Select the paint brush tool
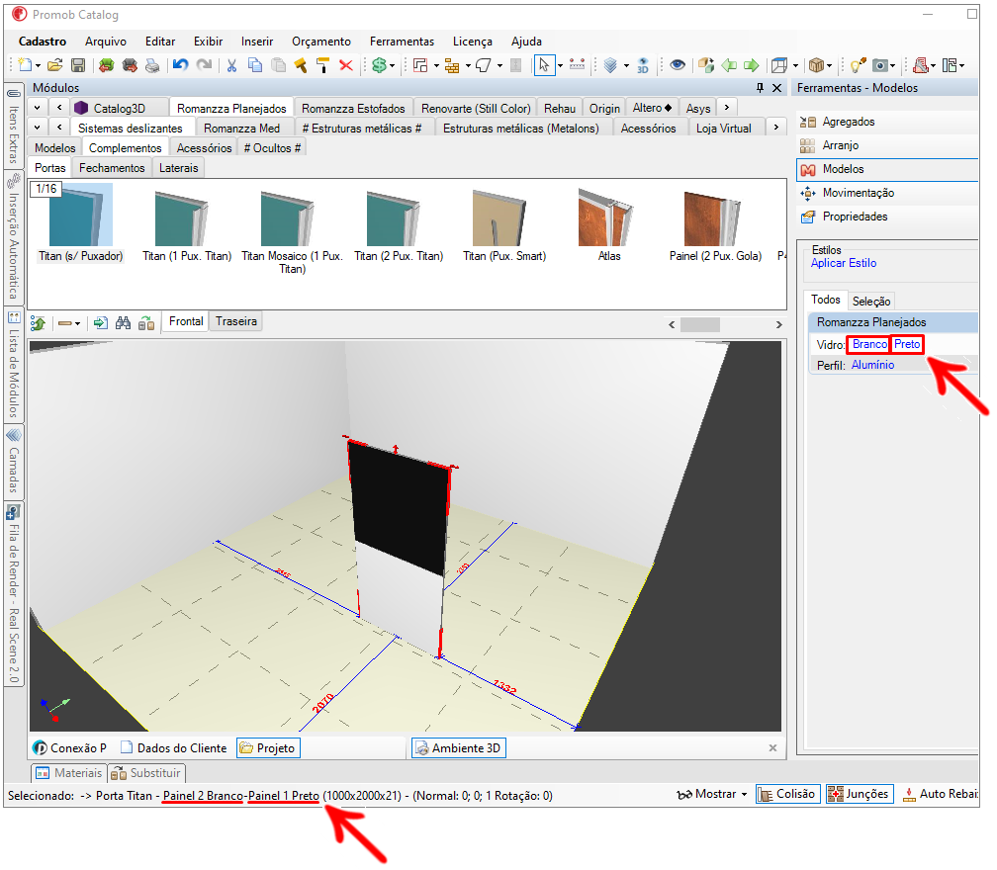This screenshot has width=997, height=870. [300, 65]
